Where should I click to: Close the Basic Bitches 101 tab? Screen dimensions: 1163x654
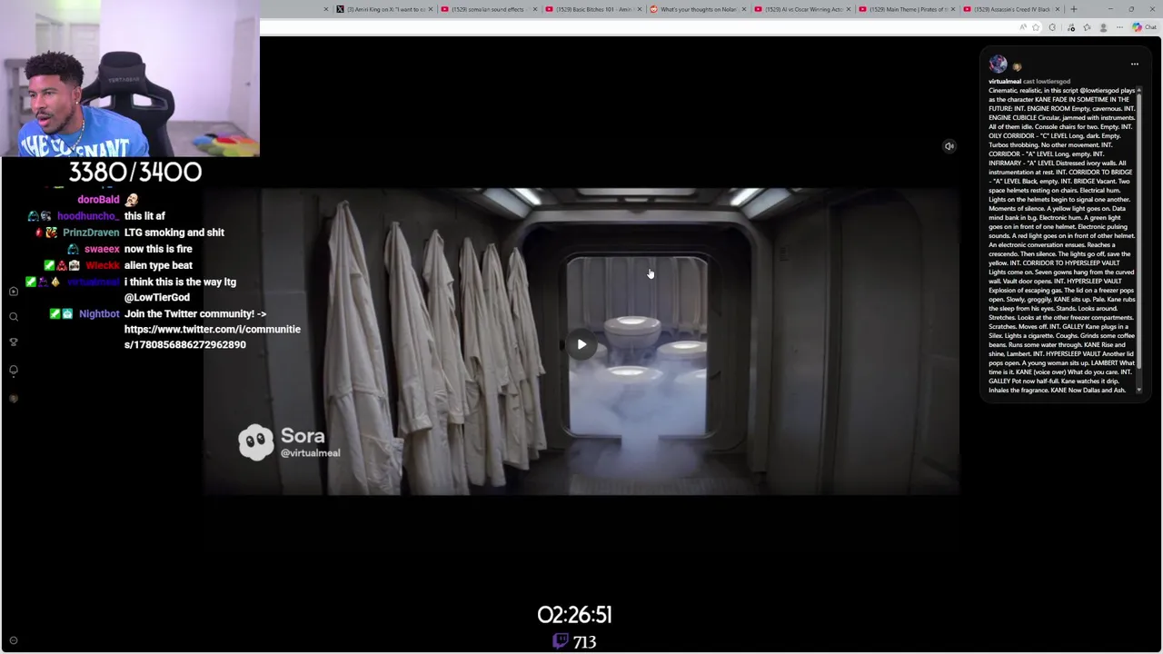tap(640, 9)
